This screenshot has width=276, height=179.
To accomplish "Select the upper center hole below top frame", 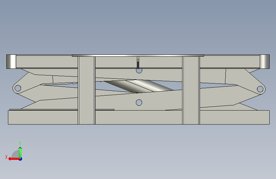I will 139,71.
